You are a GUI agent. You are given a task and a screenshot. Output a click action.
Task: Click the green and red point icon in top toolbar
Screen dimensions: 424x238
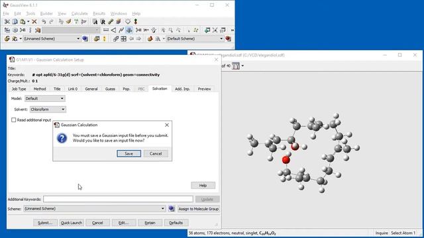coord(135,22)
